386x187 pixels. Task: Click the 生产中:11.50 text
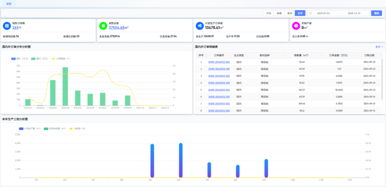point(233,36)
